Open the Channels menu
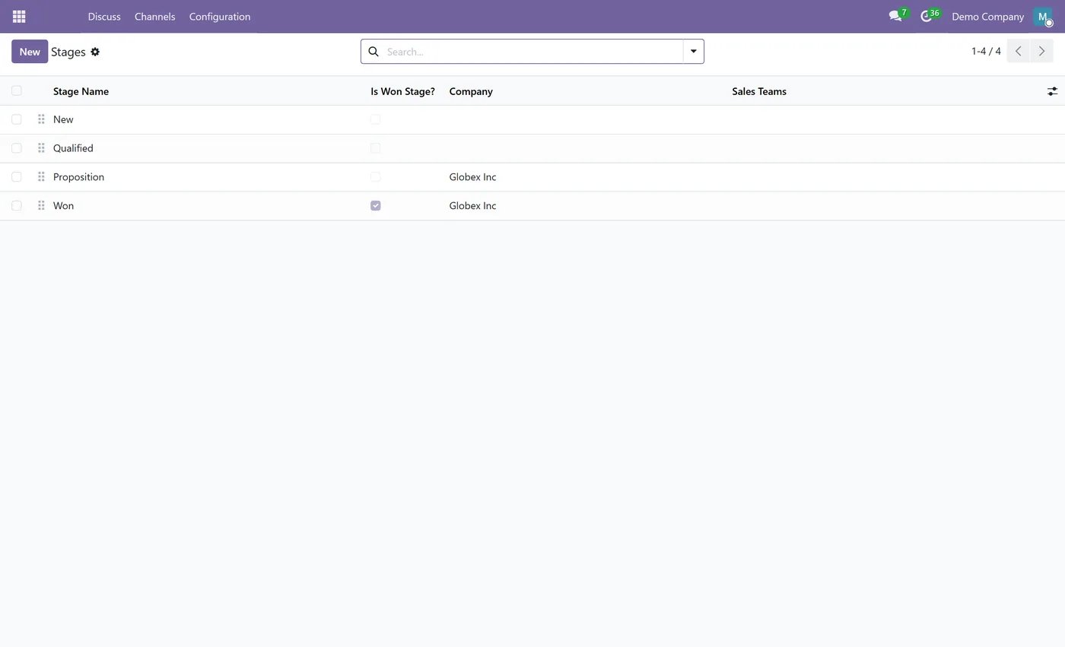Viewport: 1065px width, 647px height. tap(154, 17)
